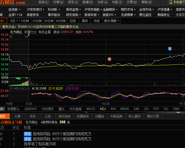Open 事件驱动
The height and width of the screenshot is (148, 185).
pos(54,15)
